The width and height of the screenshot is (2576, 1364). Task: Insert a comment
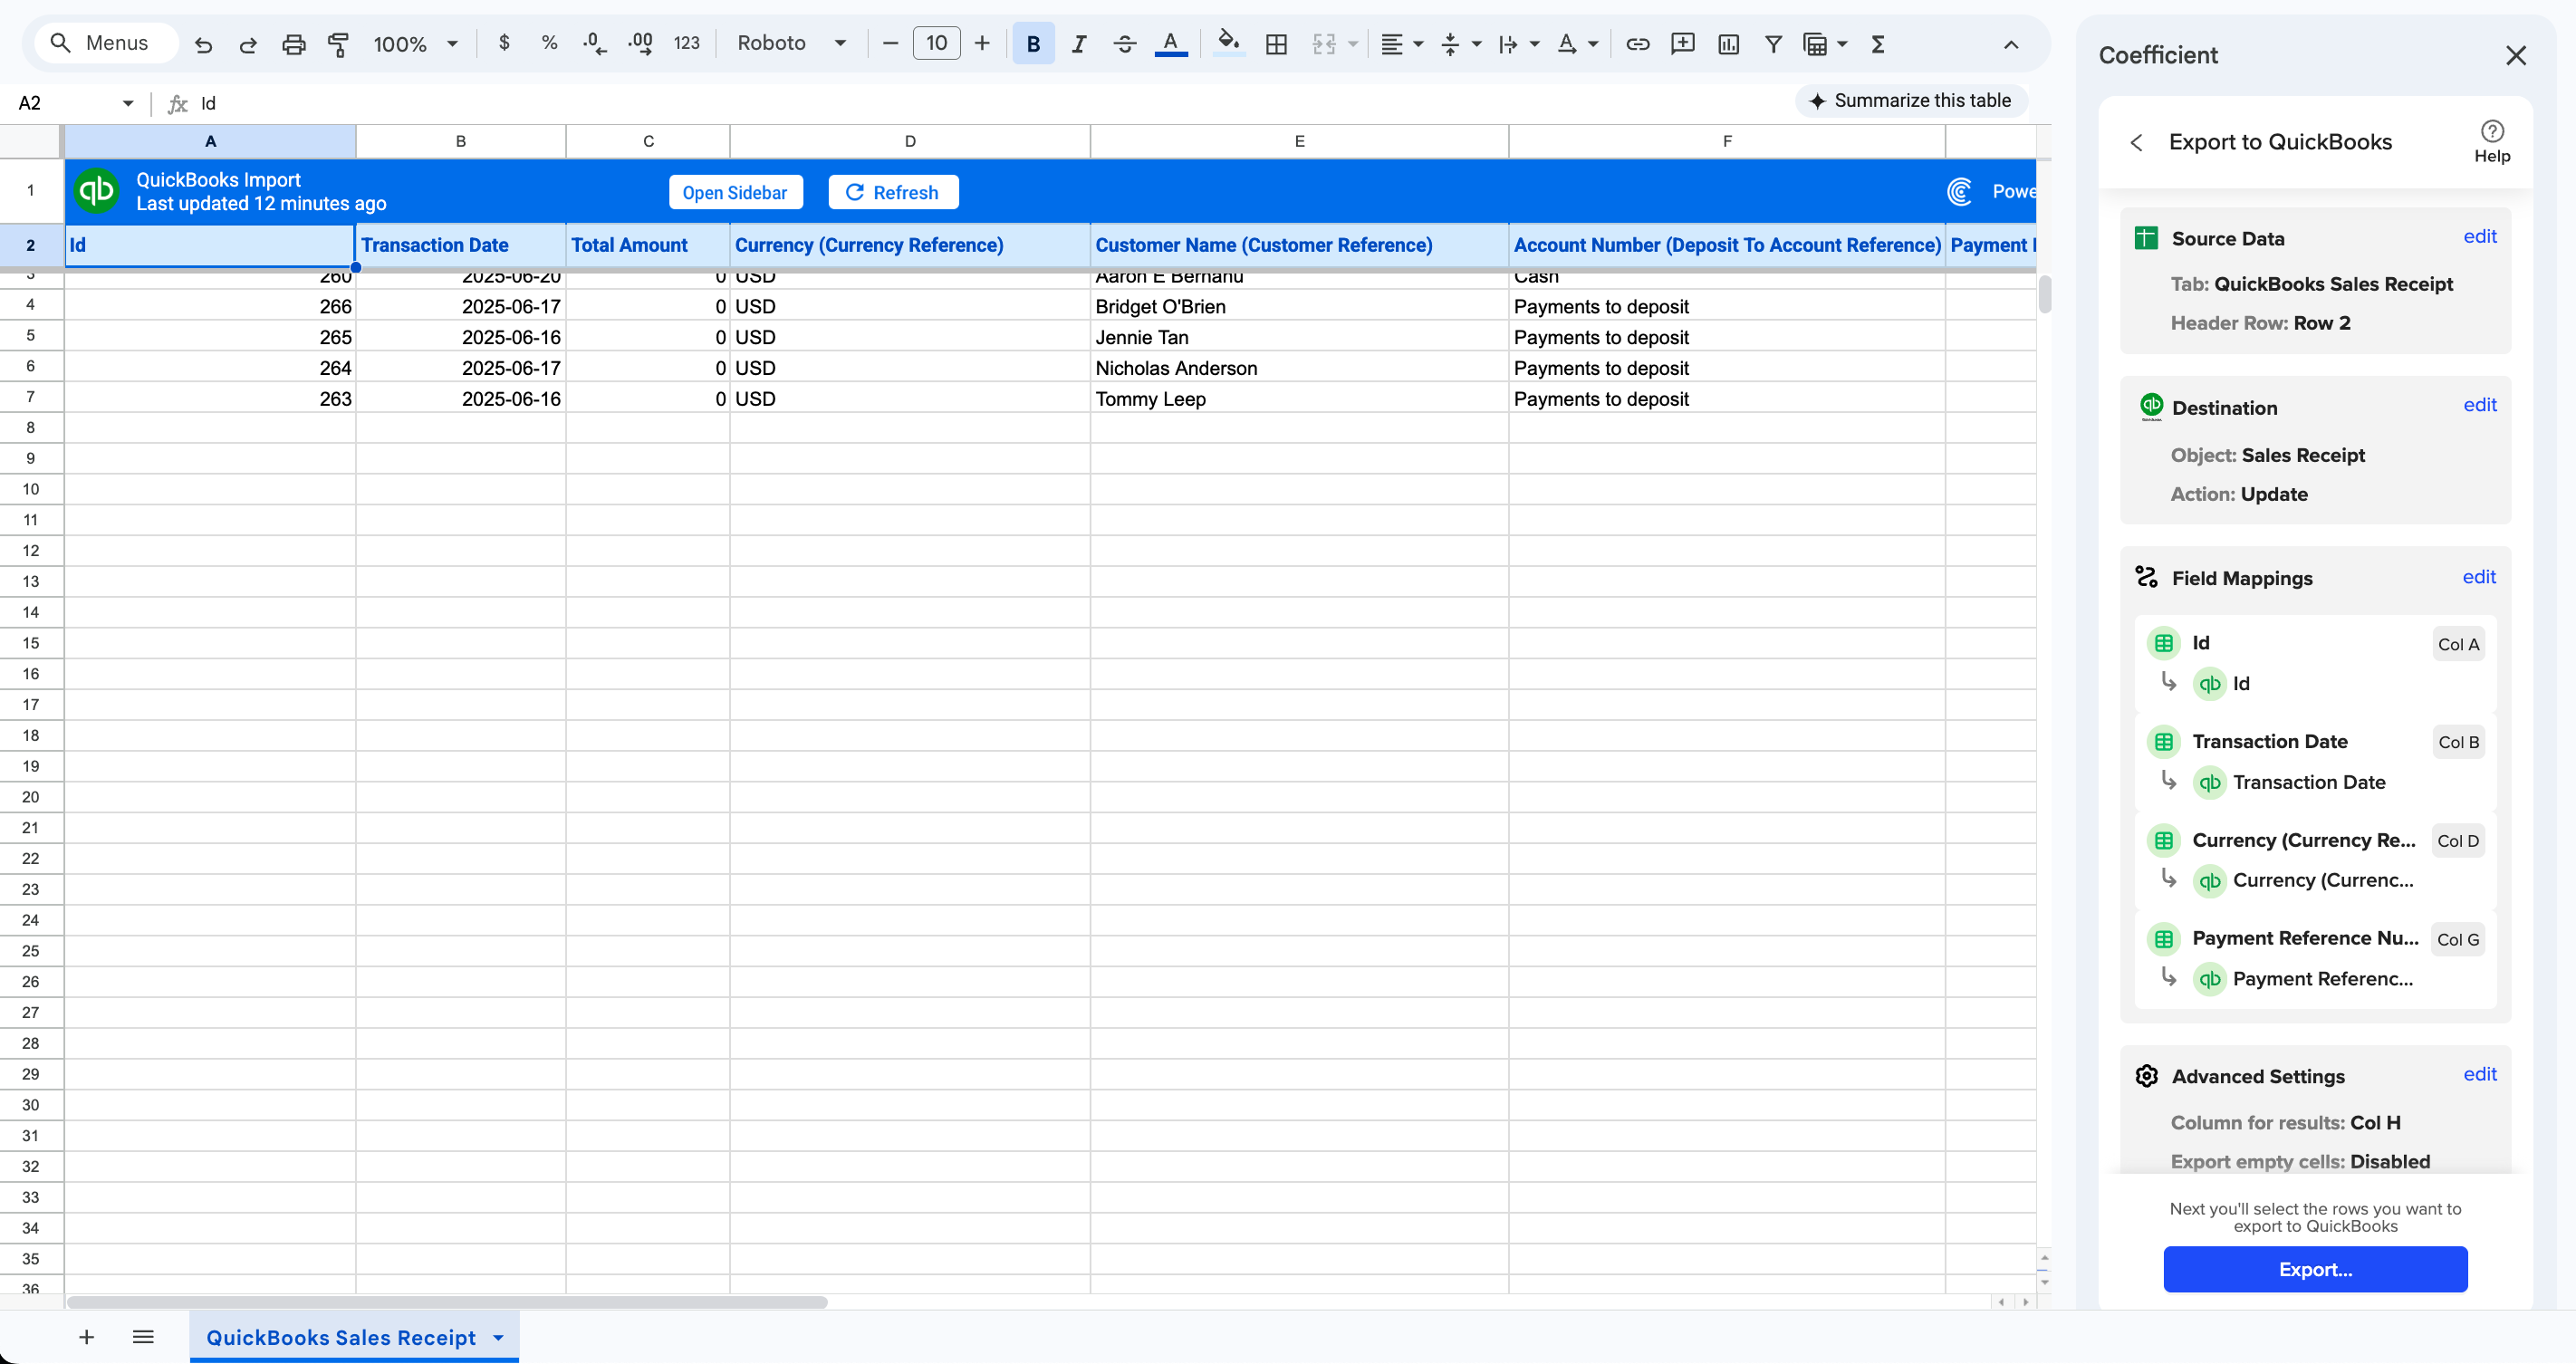(1682, 43)
